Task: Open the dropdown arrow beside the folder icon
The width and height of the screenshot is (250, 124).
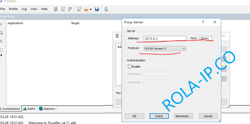Action: [x=91, y=9]
